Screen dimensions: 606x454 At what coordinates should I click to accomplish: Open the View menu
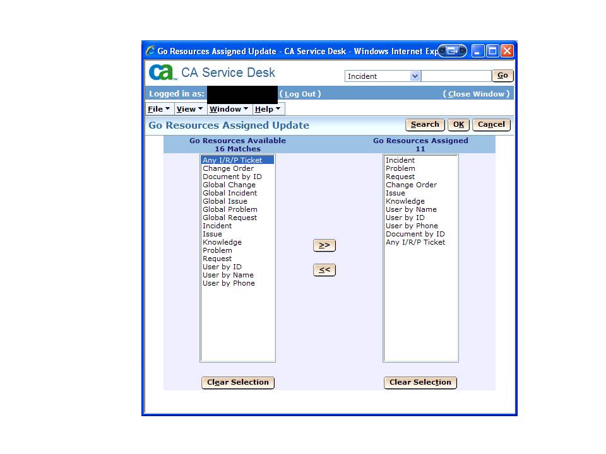click(x=189, y=109)
